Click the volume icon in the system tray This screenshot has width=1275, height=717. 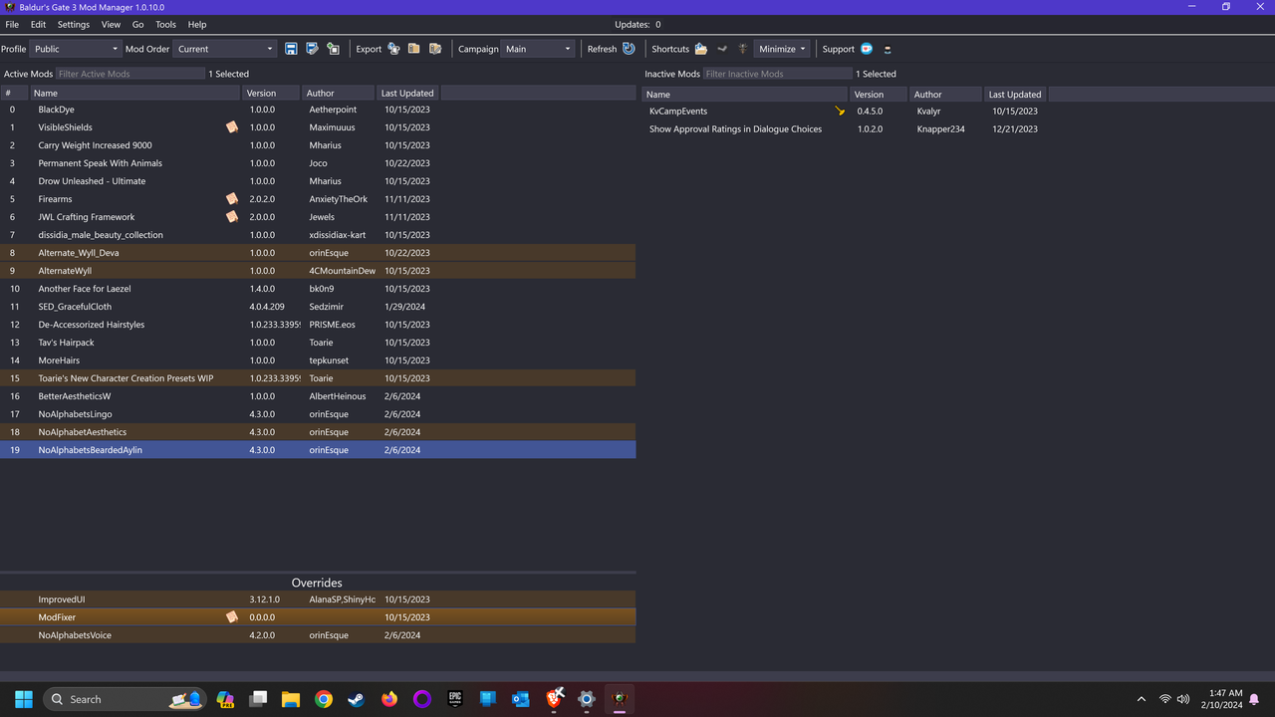tap(1183, 698)
